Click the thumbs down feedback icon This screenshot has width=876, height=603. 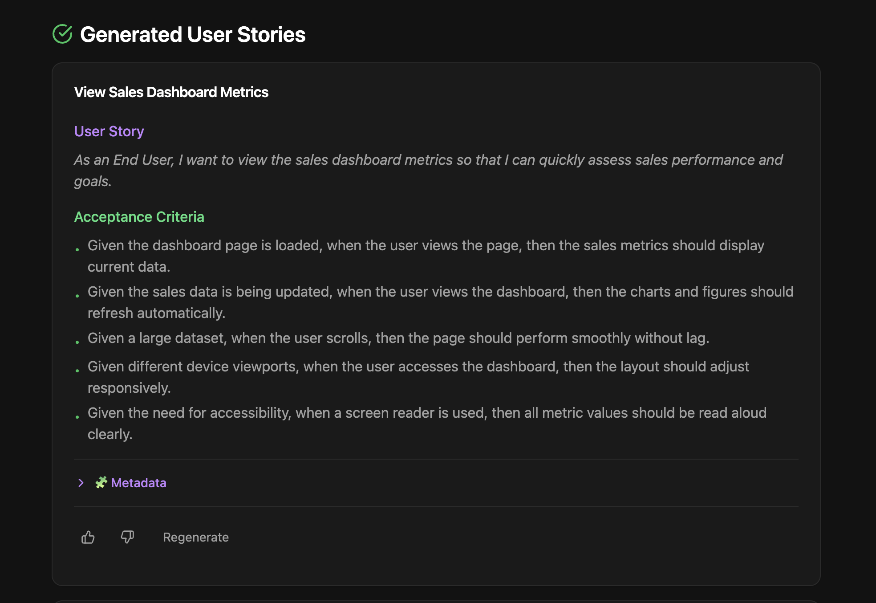point(127,537)
